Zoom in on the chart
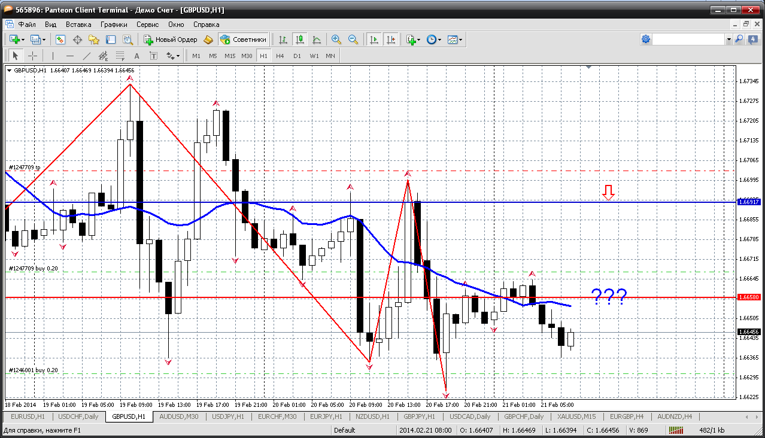765x438 pixels. [x=336, y=39]
